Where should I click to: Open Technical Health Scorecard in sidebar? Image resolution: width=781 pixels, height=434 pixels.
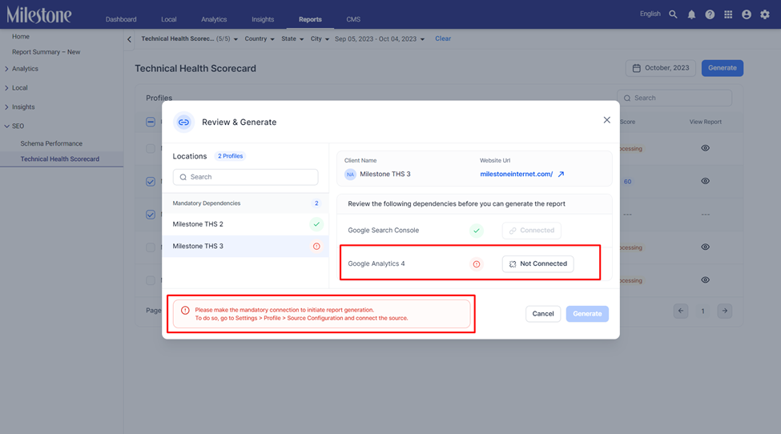(60, 159)
